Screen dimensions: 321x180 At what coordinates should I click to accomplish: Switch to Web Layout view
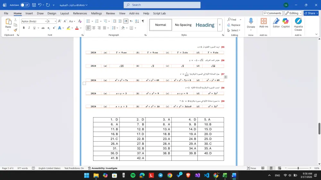tap(280, 168)
